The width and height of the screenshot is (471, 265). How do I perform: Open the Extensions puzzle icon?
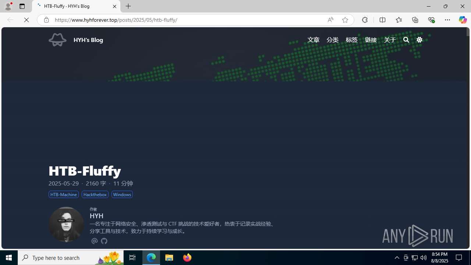[x=365, y=20]
